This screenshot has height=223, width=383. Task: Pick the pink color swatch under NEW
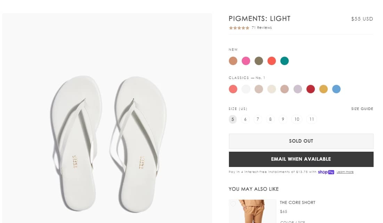246,61
